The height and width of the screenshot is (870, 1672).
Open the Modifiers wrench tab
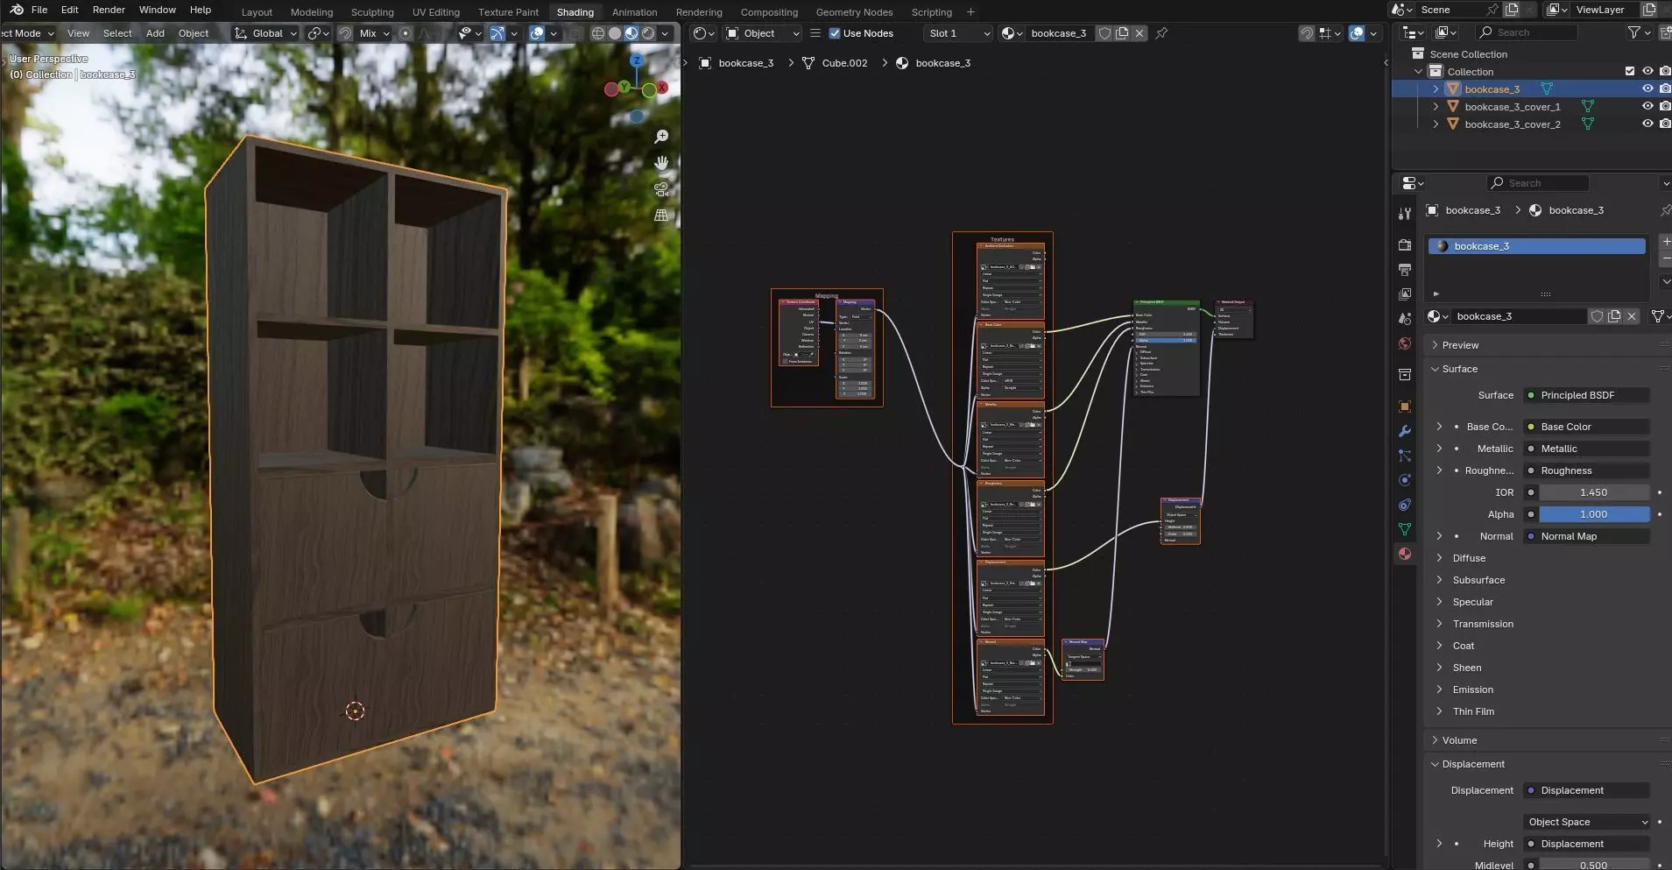[x=1405, y=431]
